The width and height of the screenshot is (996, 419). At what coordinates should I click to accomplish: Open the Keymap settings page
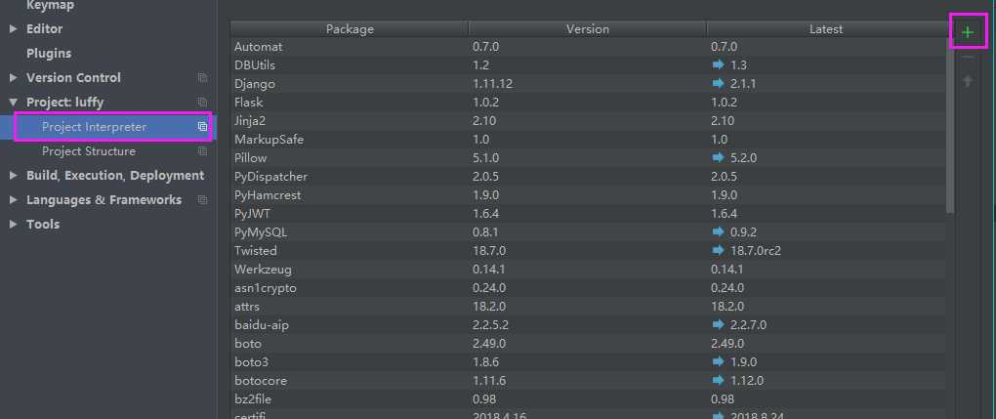click(x=50, y=5)
